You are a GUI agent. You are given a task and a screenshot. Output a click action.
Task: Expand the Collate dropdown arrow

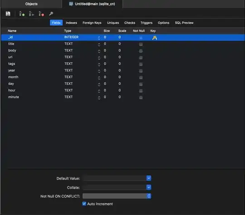149,187
